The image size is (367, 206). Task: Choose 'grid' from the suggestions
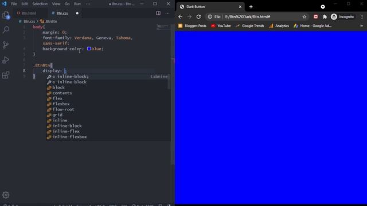click(107, 115)
